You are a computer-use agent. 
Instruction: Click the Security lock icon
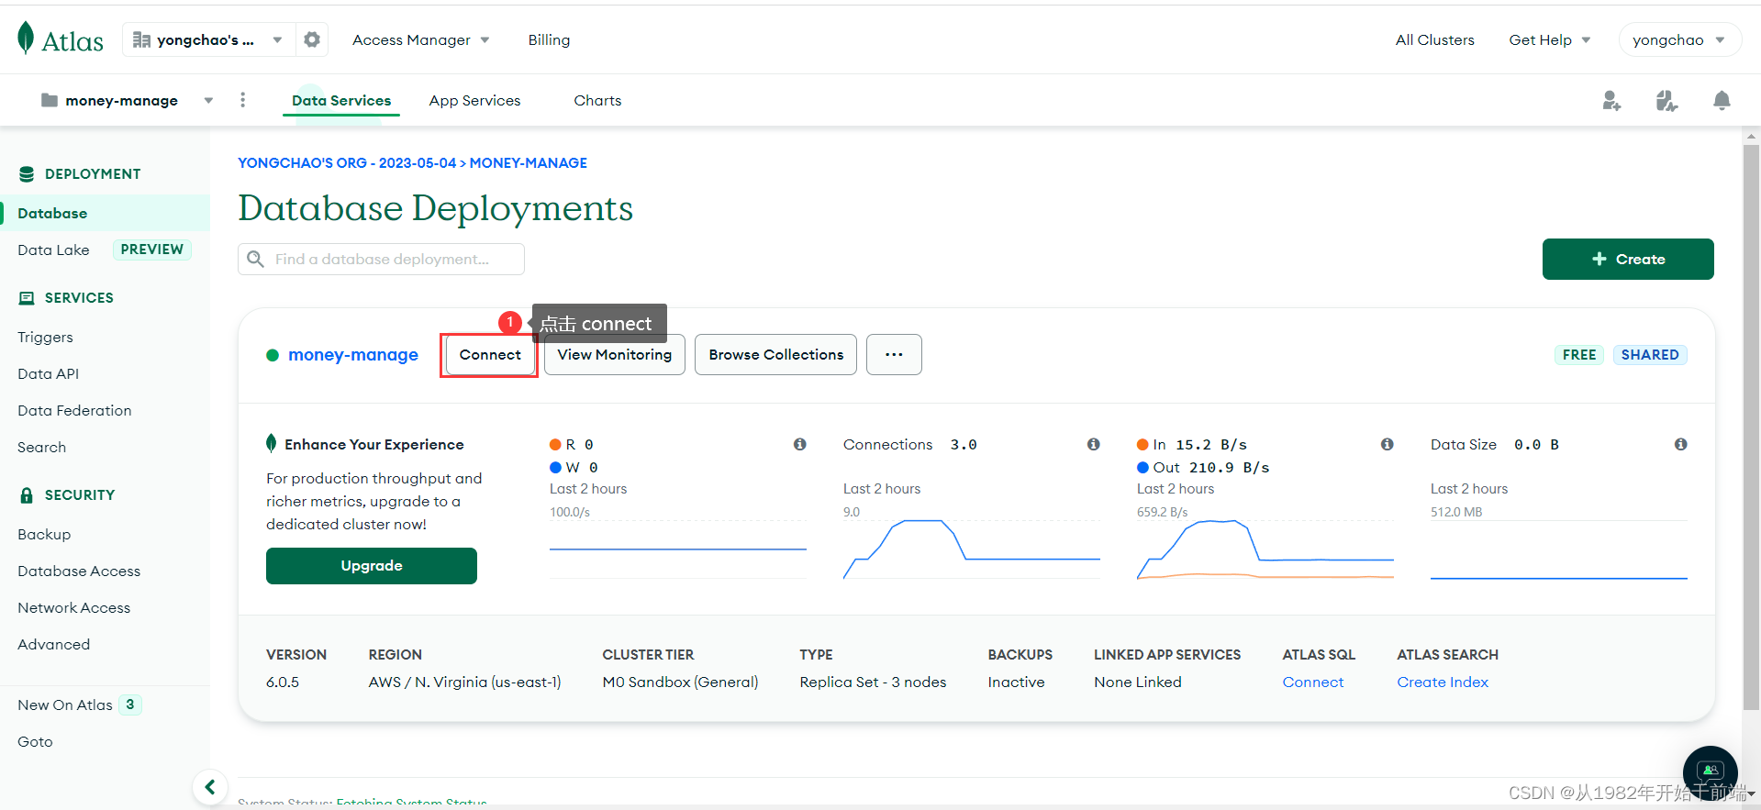click(27, 495)
